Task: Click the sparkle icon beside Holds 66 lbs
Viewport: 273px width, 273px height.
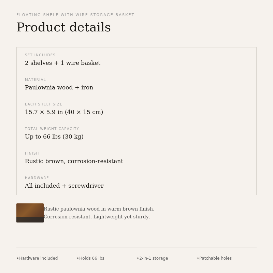Action: click(78, 258)
